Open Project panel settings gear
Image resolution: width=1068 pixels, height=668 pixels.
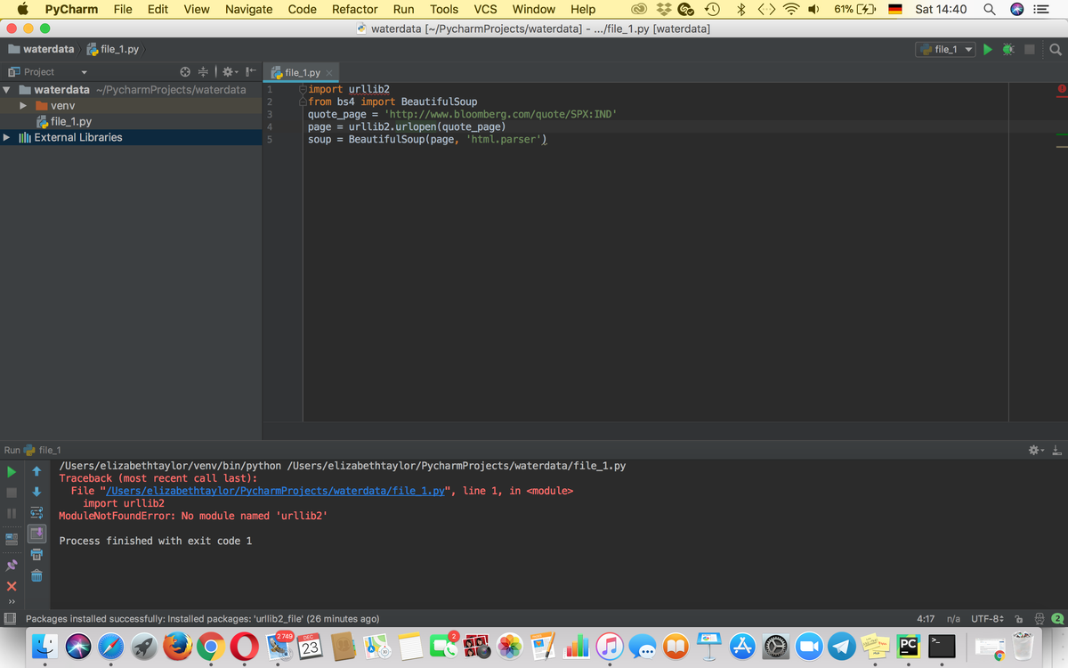click(x=228, y=71)
